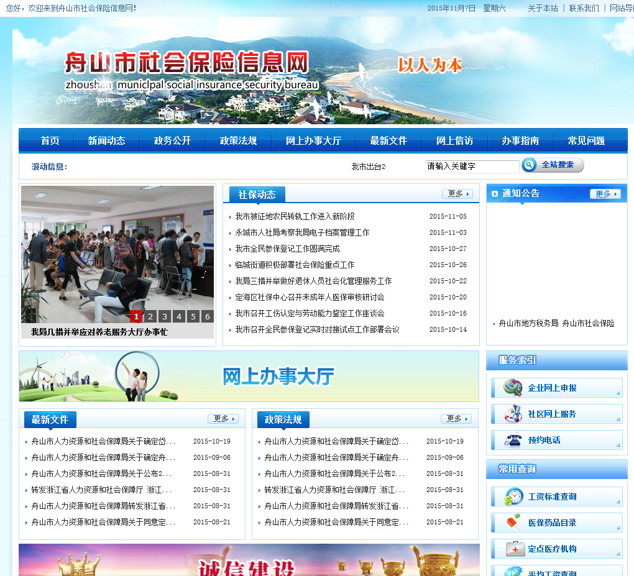Open 最新文件 item 舟山市人力资源和社会保障局关于公布2...
Image resolution: width=634 pixels, height=576 pixels.
pyautogui.click(x=101, y=473)
